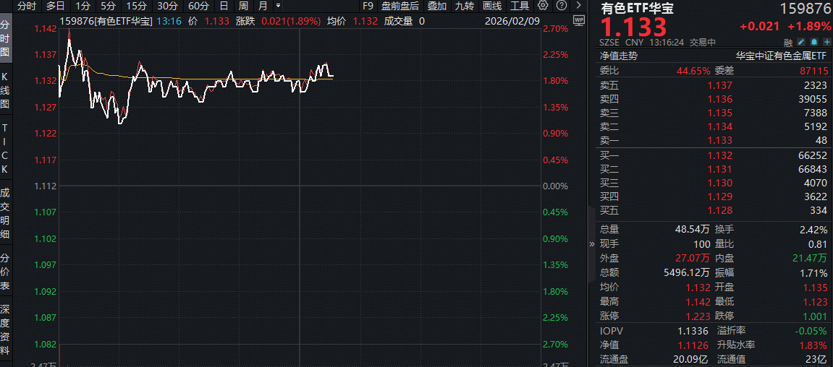Open the K线图 sidebar tab

point(5,91)
